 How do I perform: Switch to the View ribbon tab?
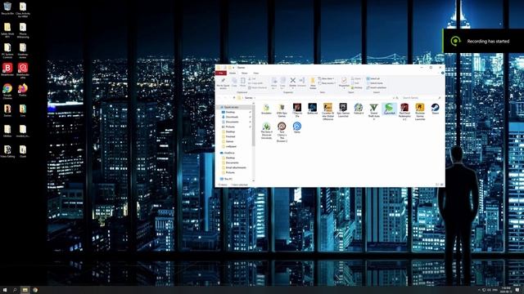click(255, 73)
